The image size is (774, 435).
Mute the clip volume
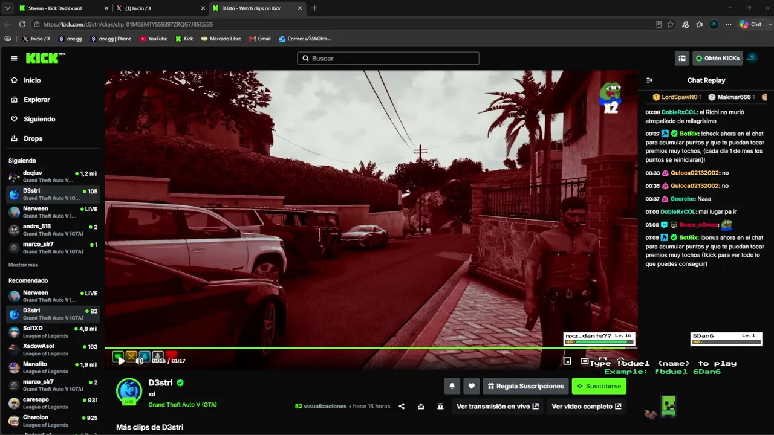tap(139, 361)
